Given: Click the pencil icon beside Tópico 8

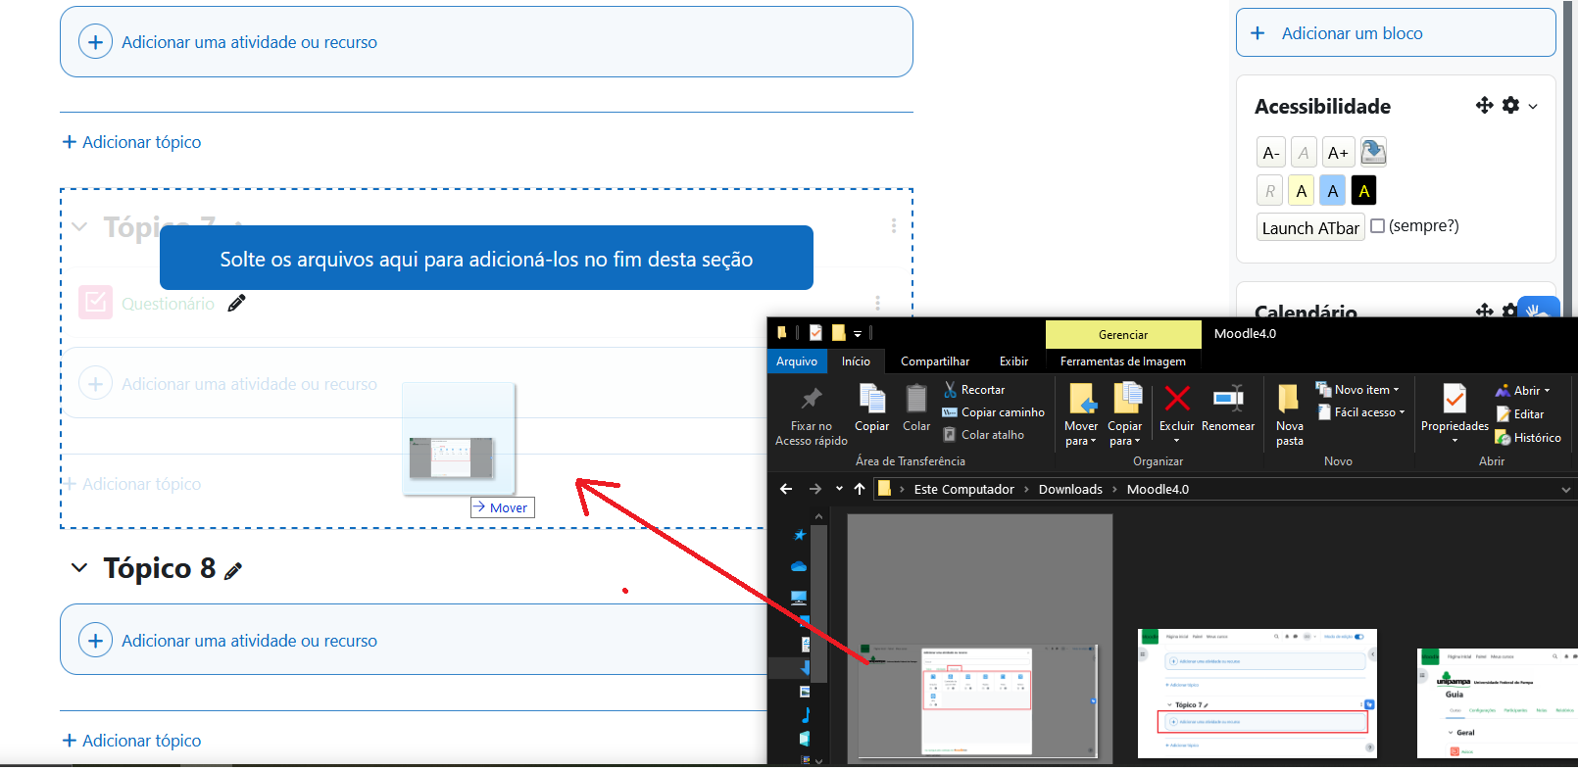Looking at the screenshot, I should pyautogui.click(x=233, y=571).
